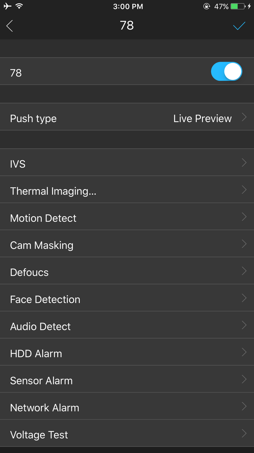Viewport: 254px width, 453px height.
Task: Tap the Voltage Test row chevron
Action: tap(244, 433)
